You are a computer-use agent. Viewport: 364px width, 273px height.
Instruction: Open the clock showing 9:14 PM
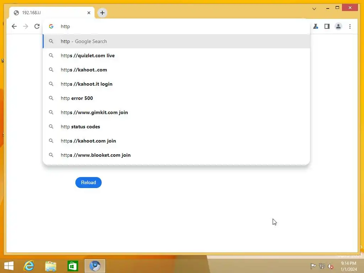click(x=349, y=266)
